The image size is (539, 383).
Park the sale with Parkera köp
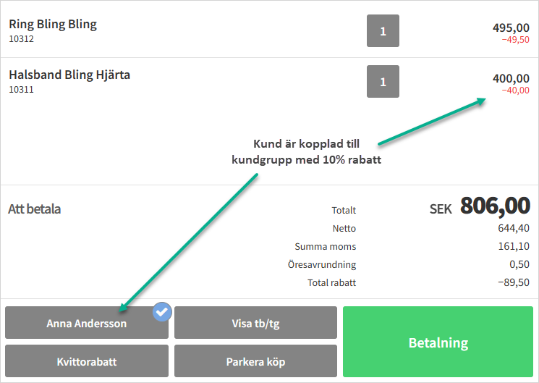pos(255,361)
